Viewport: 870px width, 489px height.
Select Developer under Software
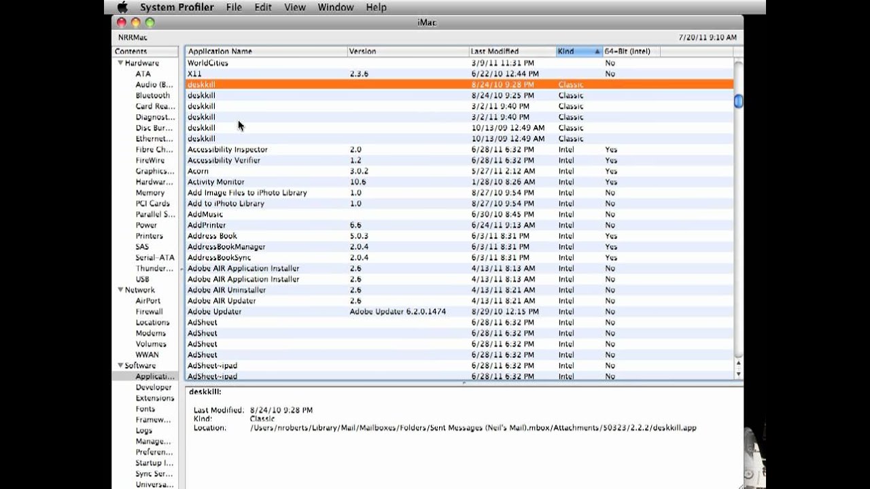153,387
